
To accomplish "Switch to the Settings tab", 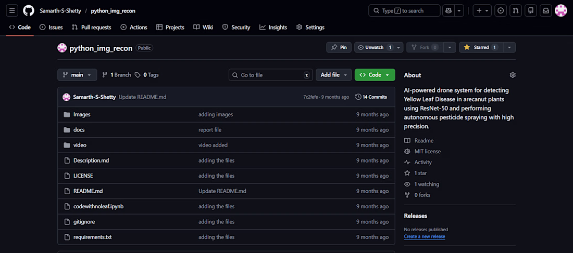I will pyautogui.click(x=310, y=27).
